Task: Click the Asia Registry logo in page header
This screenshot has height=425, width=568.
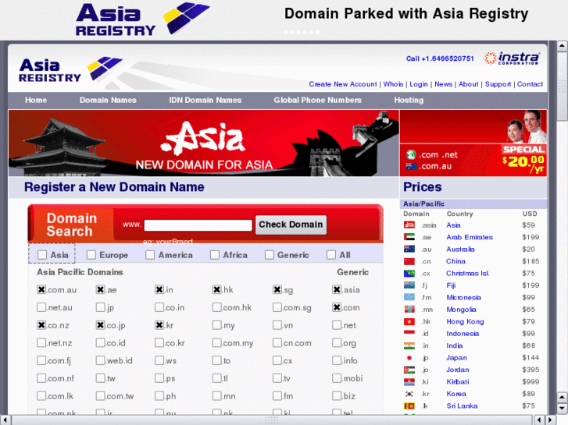Action: [70, 69]
